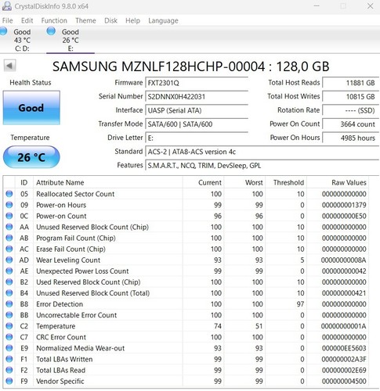Click Total Host Writes value 10815 GB

[x=350, y=97]
